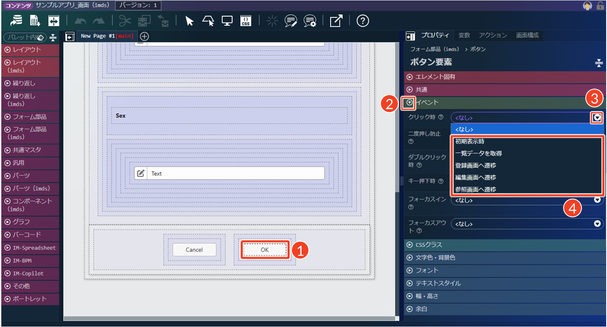607x327 pixels.
Task: Choose 登録画面へ遷移 from dropdown list
Action: click(x=475, y=165)
